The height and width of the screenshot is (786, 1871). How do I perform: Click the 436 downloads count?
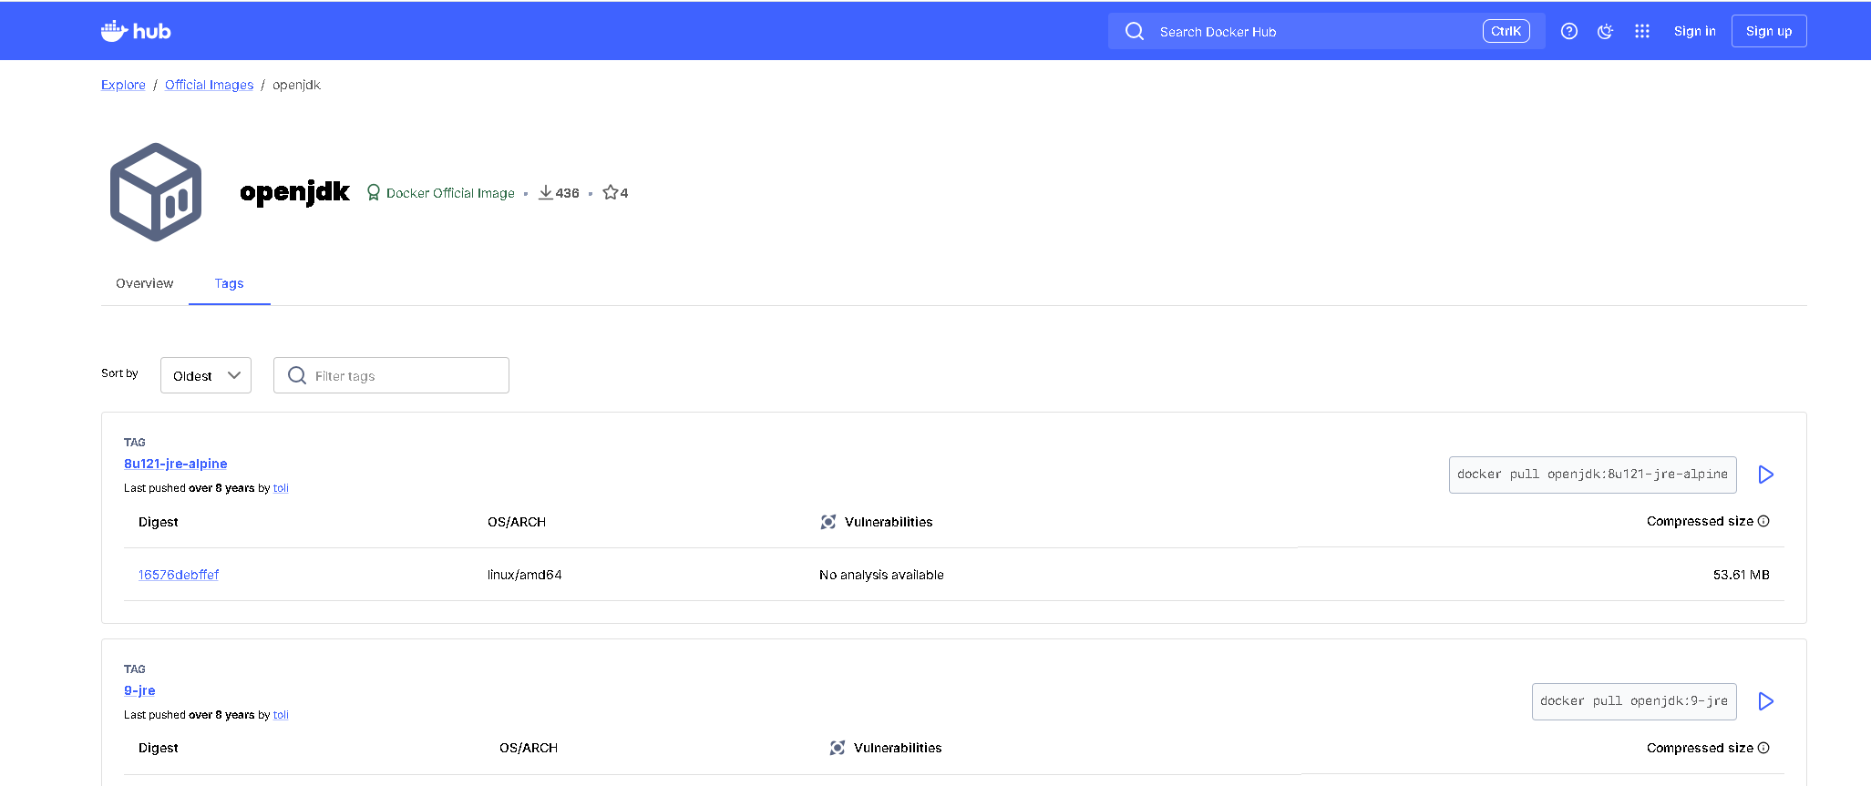point(568,193)
